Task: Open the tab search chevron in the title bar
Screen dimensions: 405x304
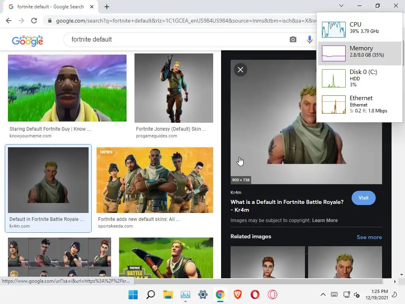Action: (341, 6)
